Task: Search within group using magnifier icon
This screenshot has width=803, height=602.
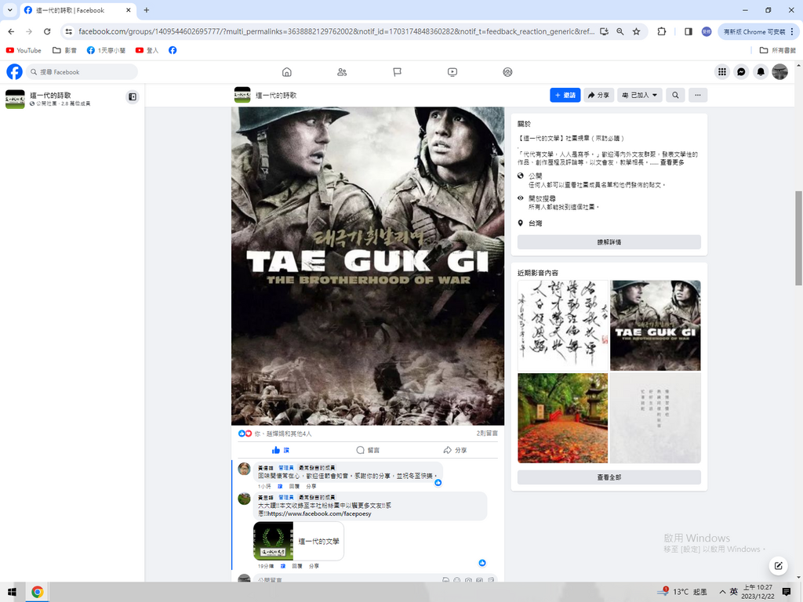Action: (674, 95)
